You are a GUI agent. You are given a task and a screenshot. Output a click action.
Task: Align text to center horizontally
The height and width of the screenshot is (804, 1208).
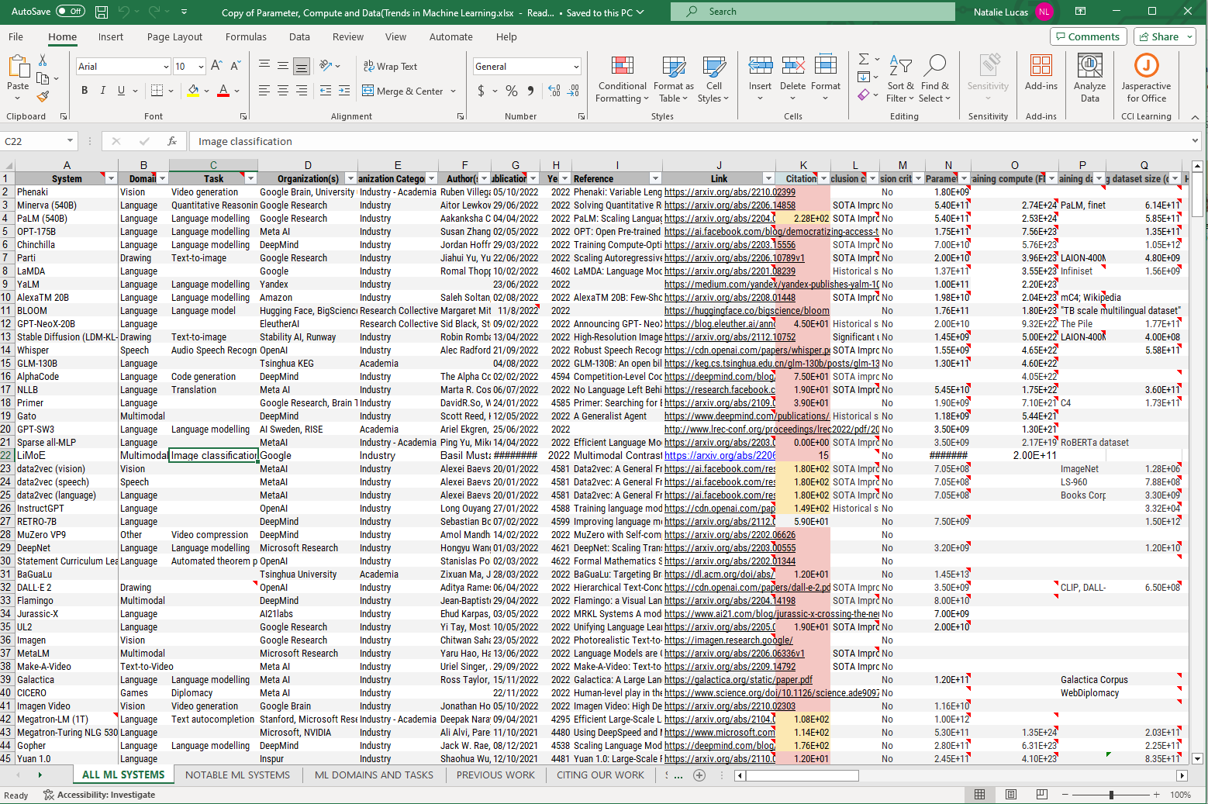(283, 91)
